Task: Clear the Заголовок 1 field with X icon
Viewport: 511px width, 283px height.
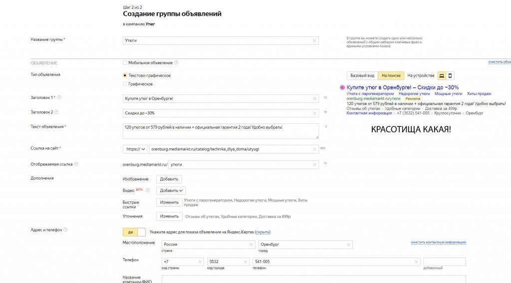Action: click(x=314, y=98)
